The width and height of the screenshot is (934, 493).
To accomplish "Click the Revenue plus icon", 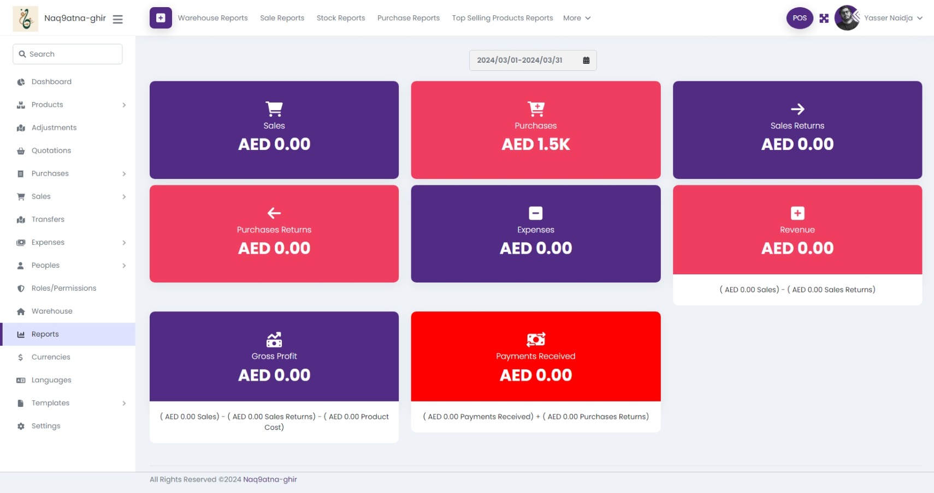I will pos(797,213).
